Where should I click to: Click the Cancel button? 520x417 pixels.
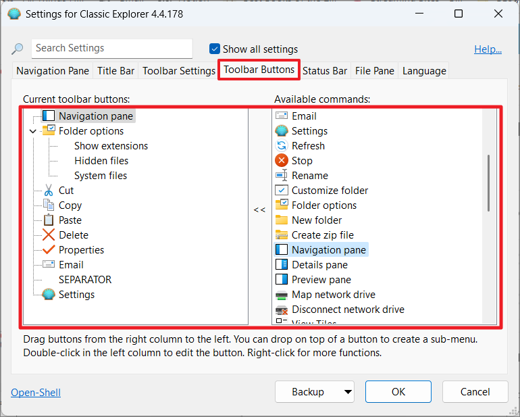[475, 392]
